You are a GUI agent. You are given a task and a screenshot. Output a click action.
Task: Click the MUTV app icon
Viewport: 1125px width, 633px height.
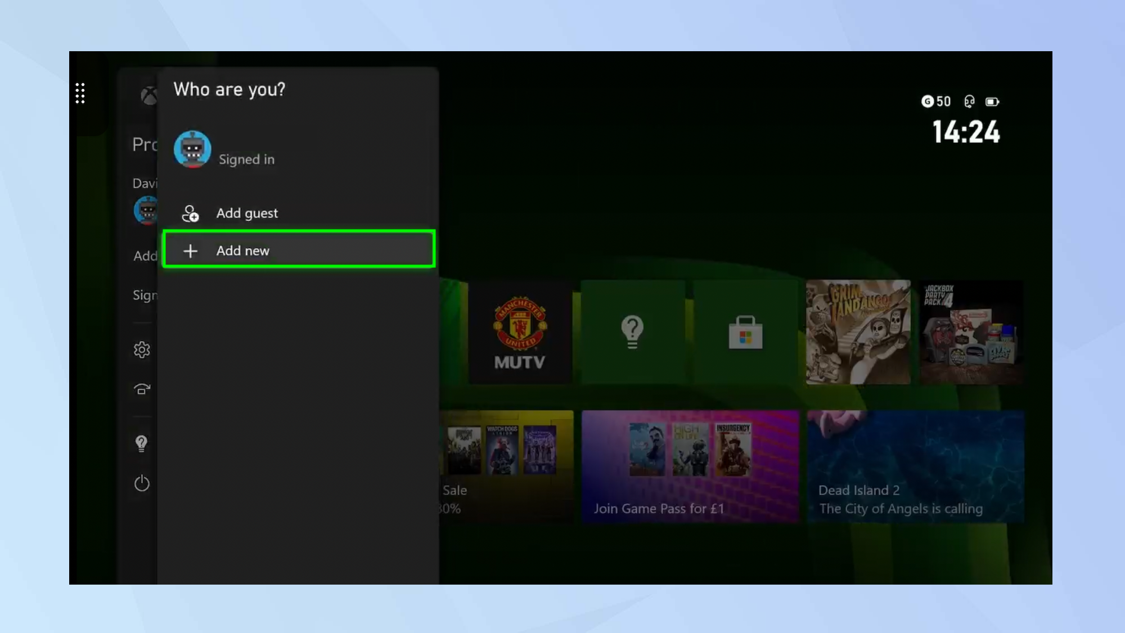(x=519, y=331)
